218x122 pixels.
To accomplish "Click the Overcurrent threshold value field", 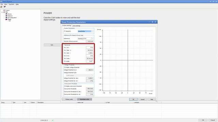I will pos(90,88).
